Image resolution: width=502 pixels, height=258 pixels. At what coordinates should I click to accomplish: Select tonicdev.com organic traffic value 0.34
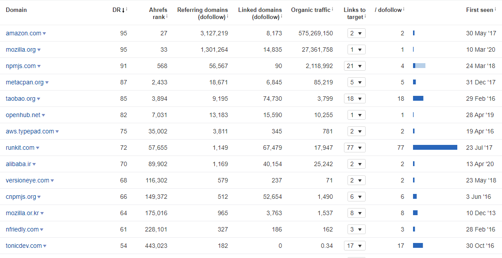(x=327, y=246)
